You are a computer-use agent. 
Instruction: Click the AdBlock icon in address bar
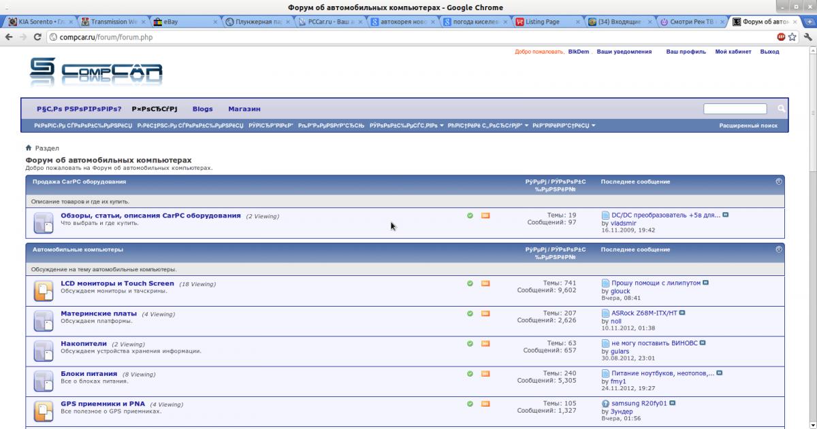[780, 37]
